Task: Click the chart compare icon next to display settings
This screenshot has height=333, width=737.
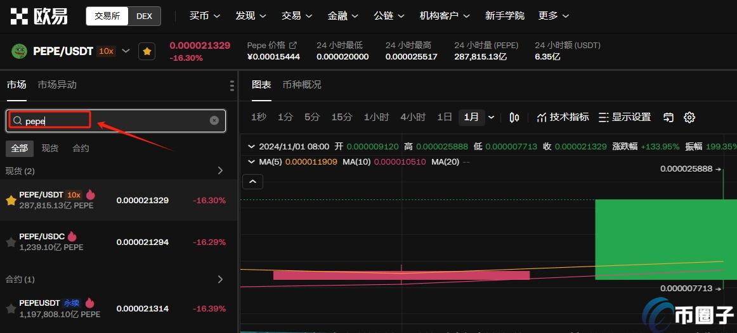Action: coord(669,117)
